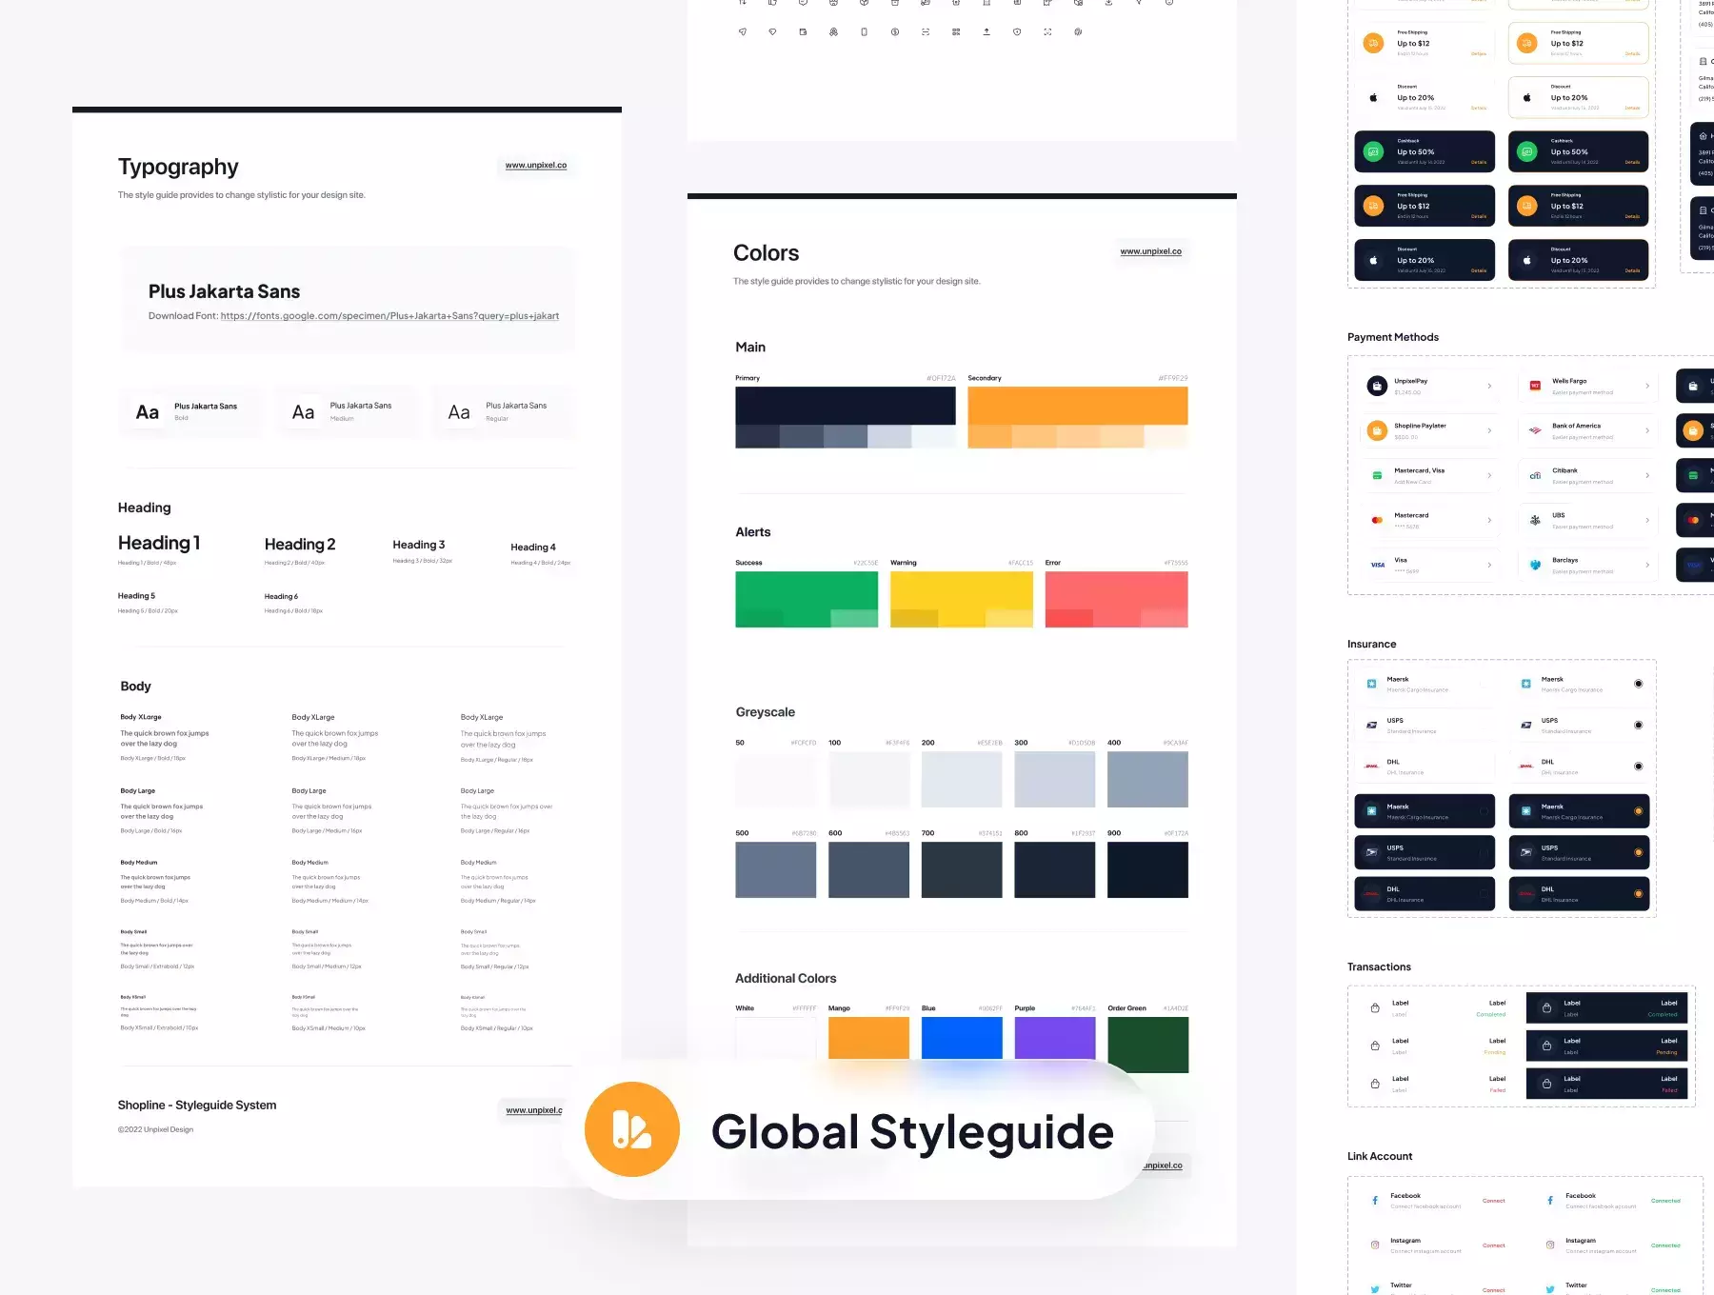Image resolution: width=1714 pixels, height=1295 pixels.
Task: Click the upload arrow icon in the icon sheet
Action: tap(987, 31)
